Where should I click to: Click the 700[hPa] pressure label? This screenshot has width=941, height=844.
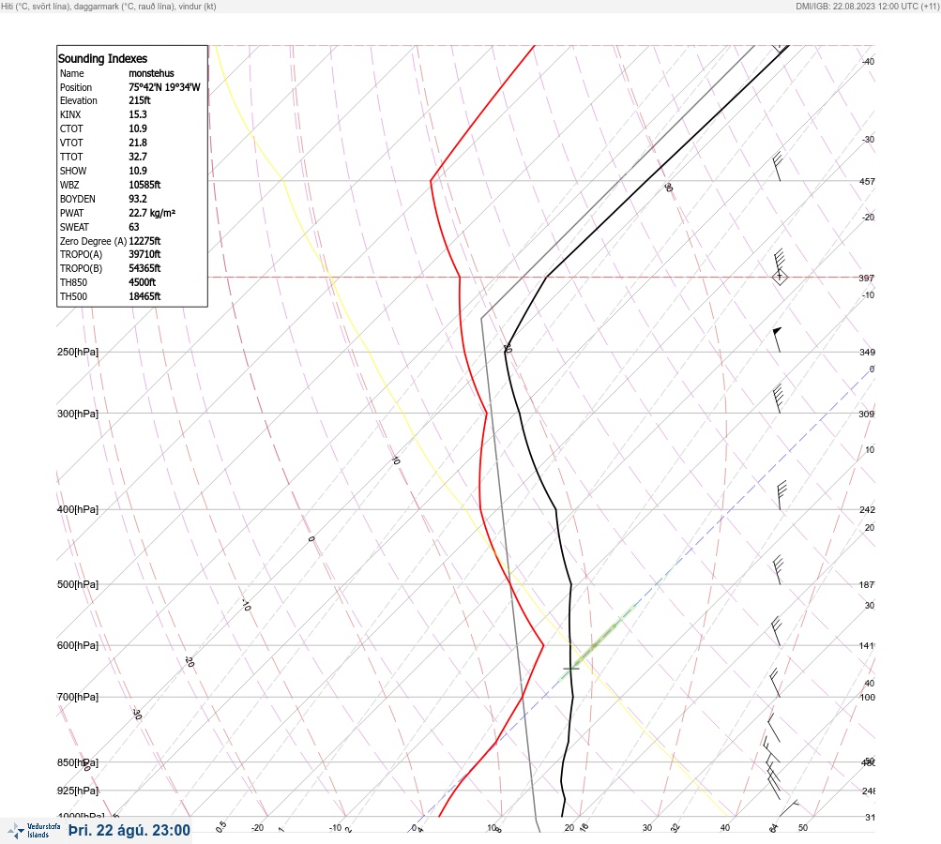[78, 697]
